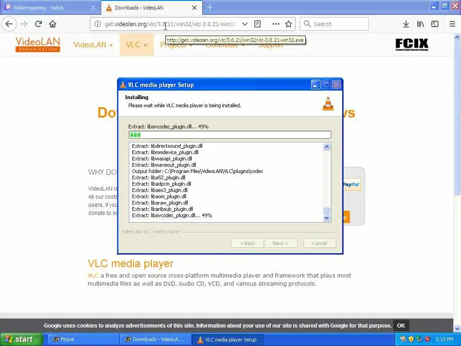Image resolution: width=461 pixels, height=346 pixels.
Task: Close the forkietvgaming Twitch tab
Action: point(93,8)
